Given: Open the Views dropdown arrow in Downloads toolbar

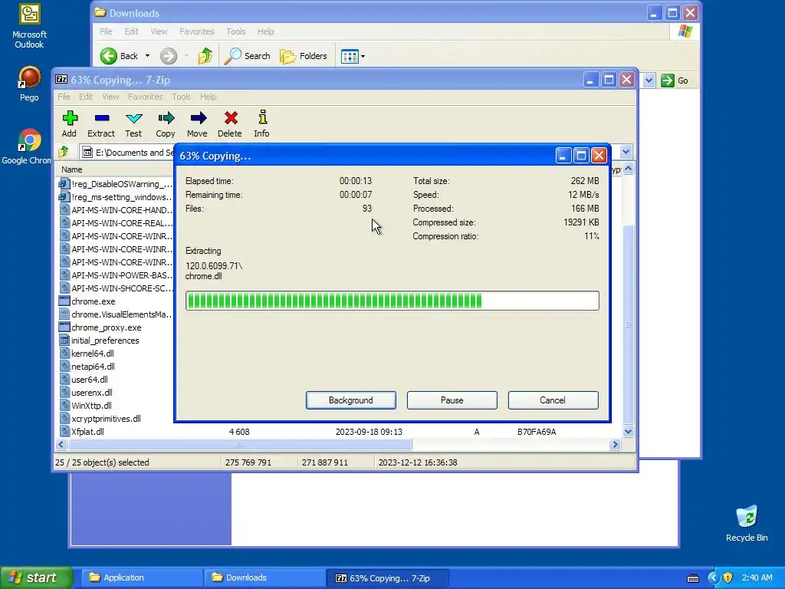Looking at the screenshot, I should 363,56.
